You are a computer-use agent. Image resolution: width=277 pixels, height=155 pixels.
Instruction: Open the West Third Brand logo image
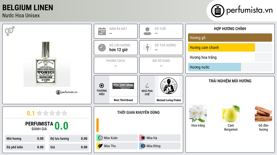(123, 86)
